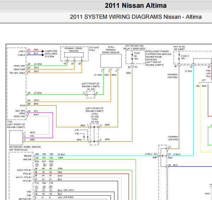The height and width of the screenshot is (200, 212).
Task: Select the 'INTELLIGENT POWER DISTRIBUTION MODULE ENGINE ROOM' text
Action: click(x=158, y=54)
